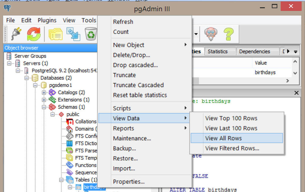Open the object properties toolbar icon
Image resolution: width=305 pixels, height=192 pixels.
(55, 34)
